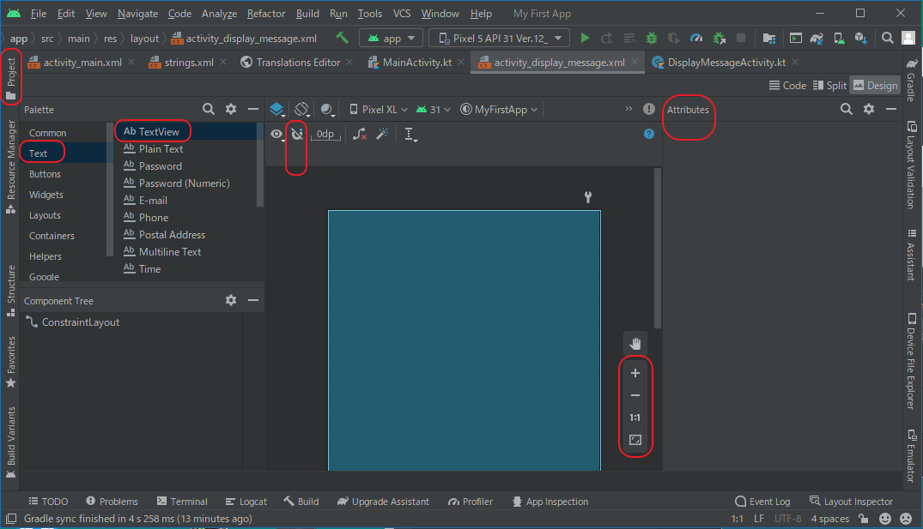This screenshot has width=923, height=529.
Task: Select the Pan hand tool
Action: 635,344
